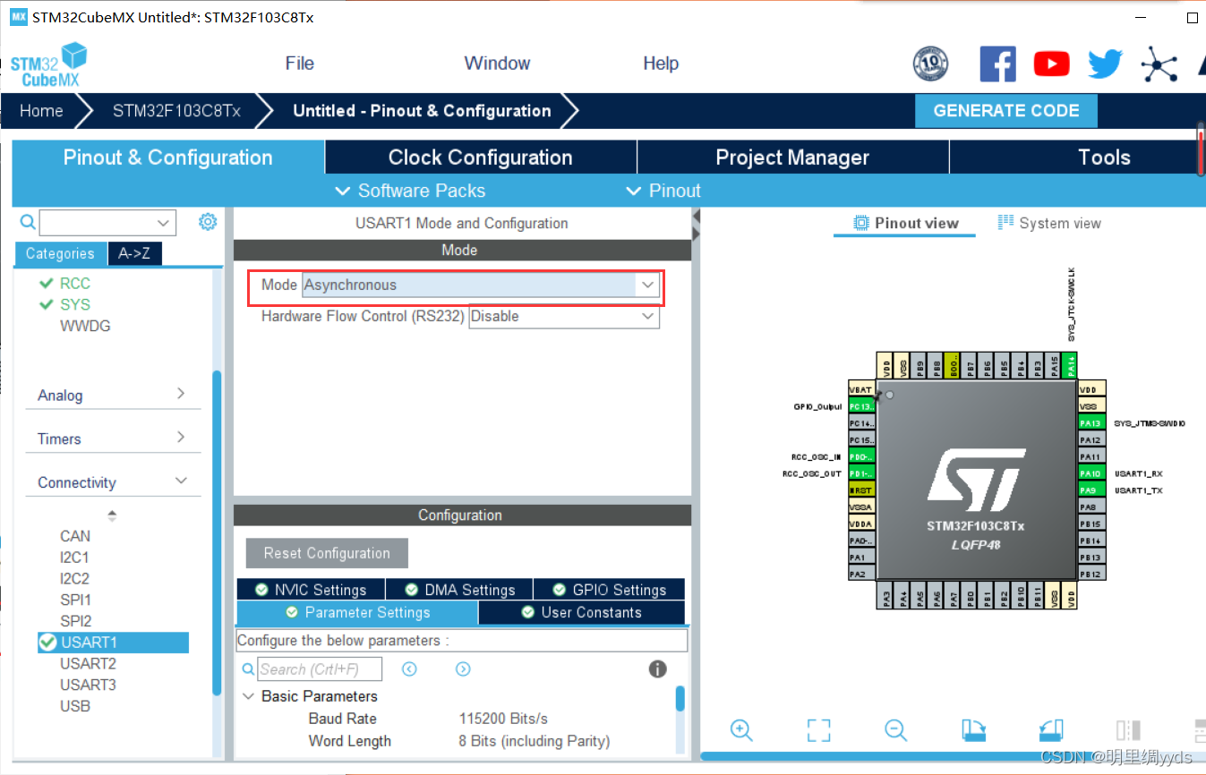Click the STM32F103C8Tx breadcrumb

pyautogui.click(x=176, y=111)
